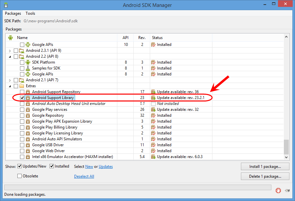The image size is (295, 201).
Task: Click Android 2.3.1 (API 9) folder icon
Action: 22,50
